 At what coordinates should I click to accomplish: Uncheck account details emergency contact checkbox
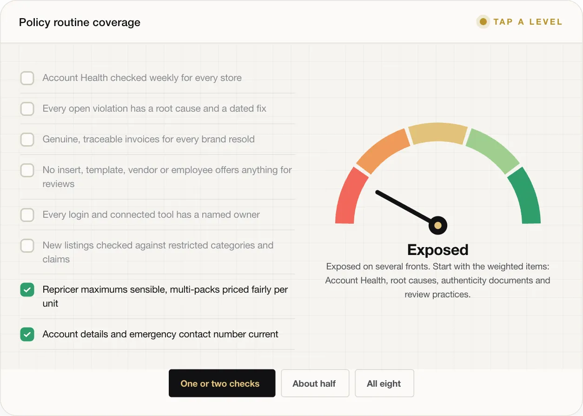pyautogui.click(x=27, y=334)
